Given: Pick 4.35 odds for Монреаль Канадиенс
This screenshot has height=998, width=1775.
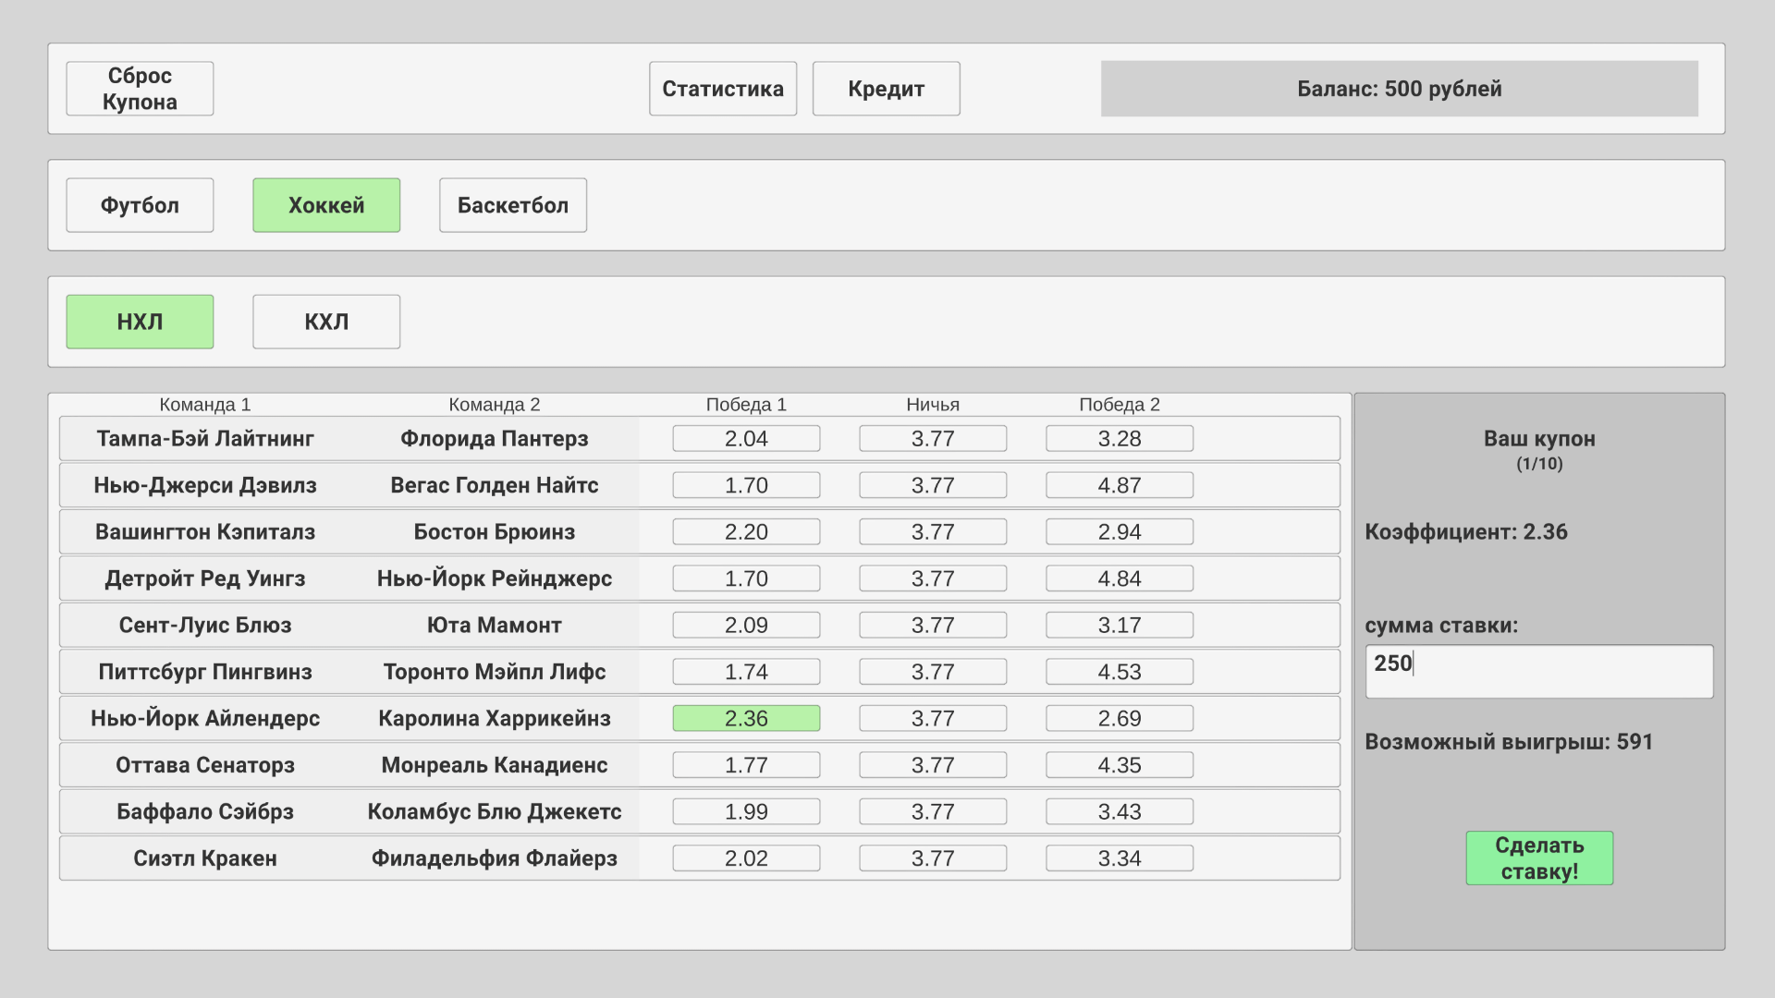Looking at the screenshot, I should coord(1119,765).
